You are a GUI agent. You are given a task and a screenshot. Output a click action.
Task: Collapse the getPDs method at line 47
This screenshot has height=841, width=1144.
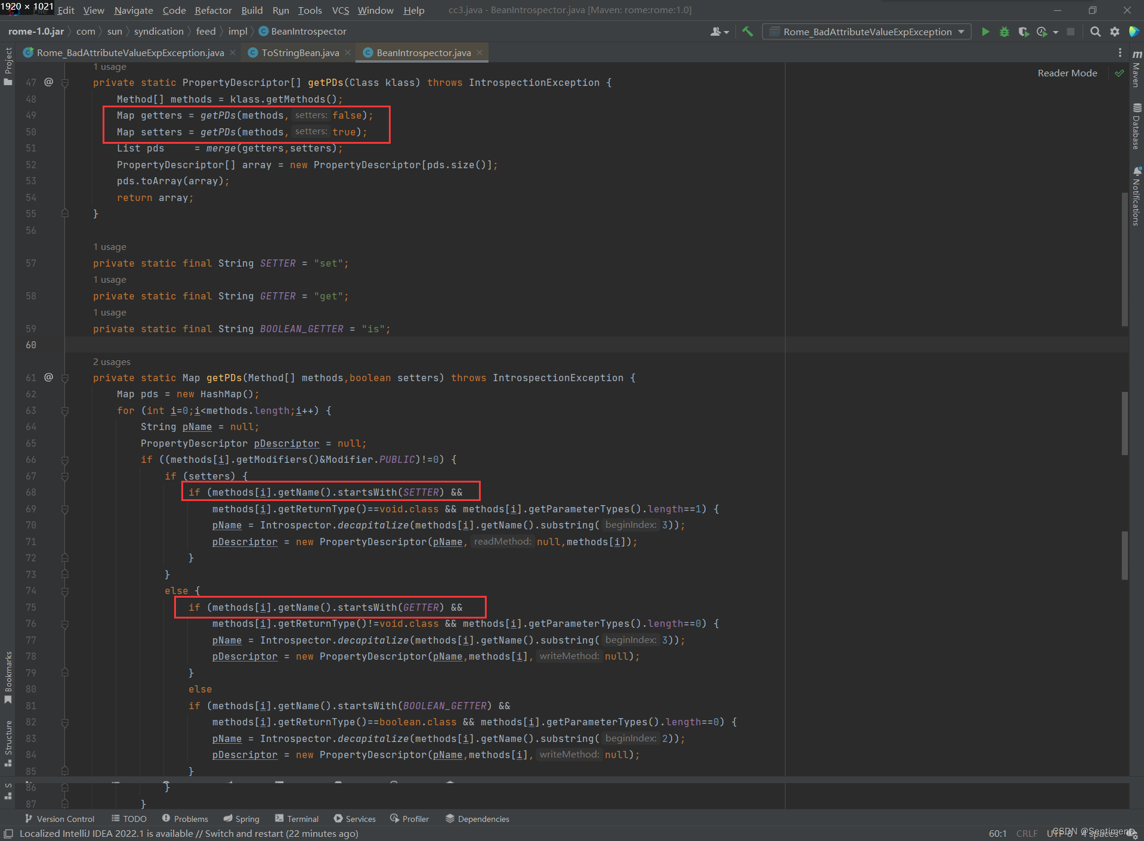[x=65, y=83]
